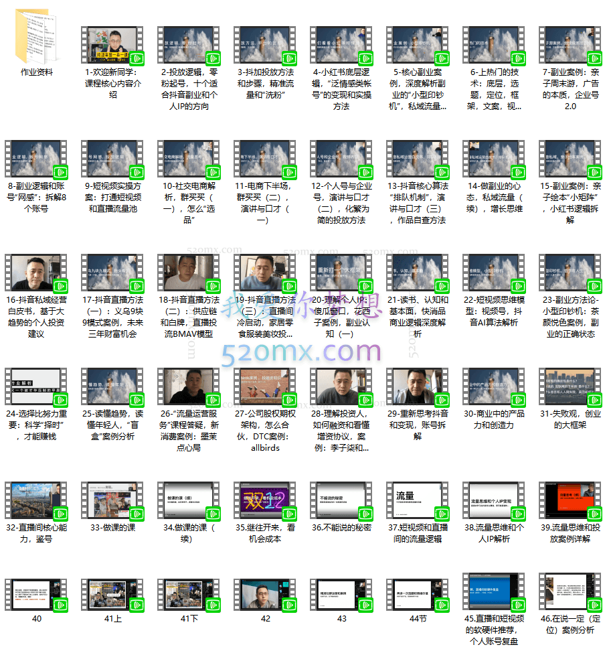Click video icon 15-副业案例亲子绘本
Viewport: 605px width, 651px height.
tap(571, 159)
